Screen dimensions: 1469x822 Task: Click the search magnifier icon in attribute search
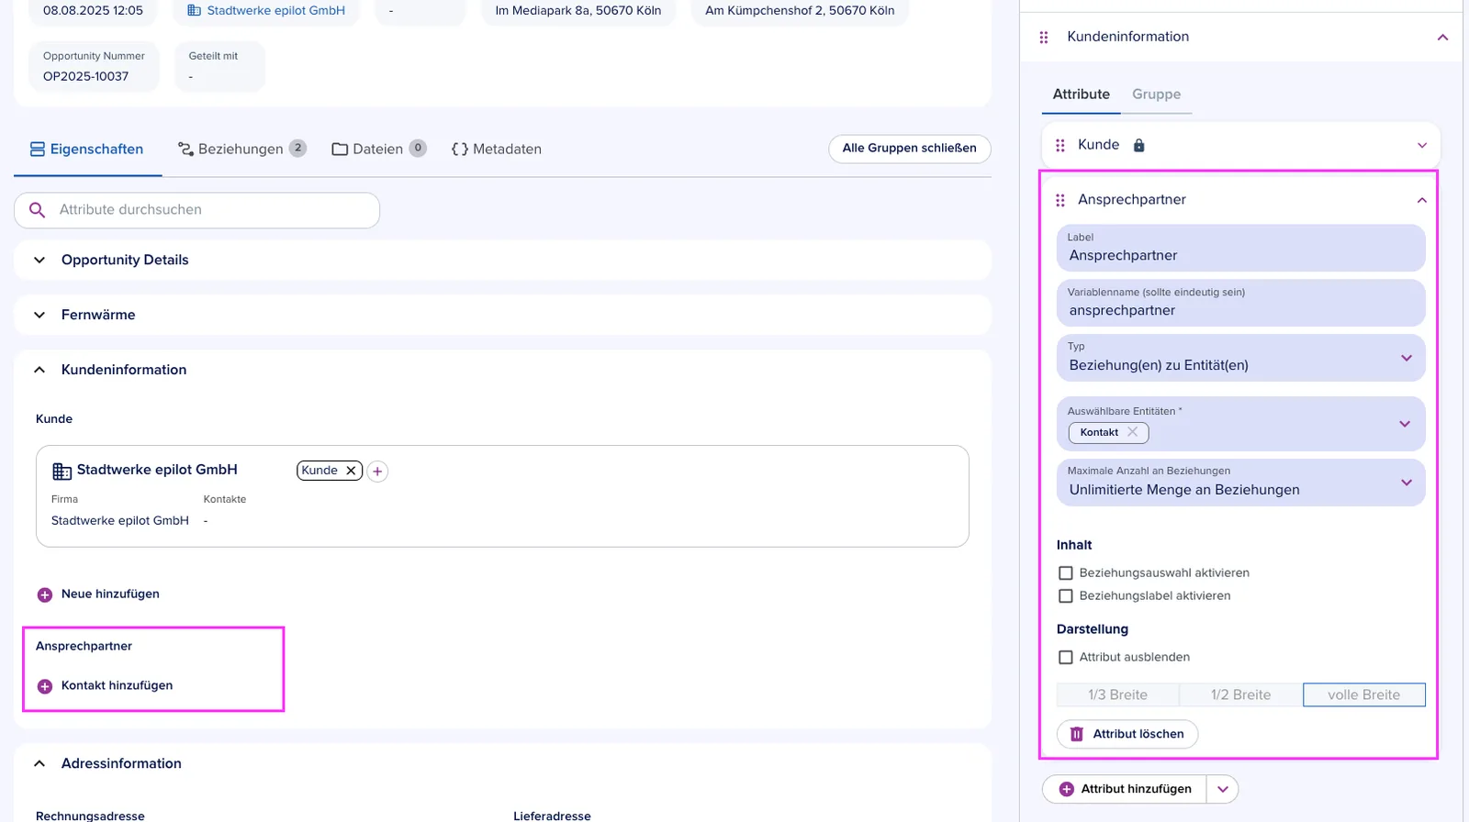(37, 210)
